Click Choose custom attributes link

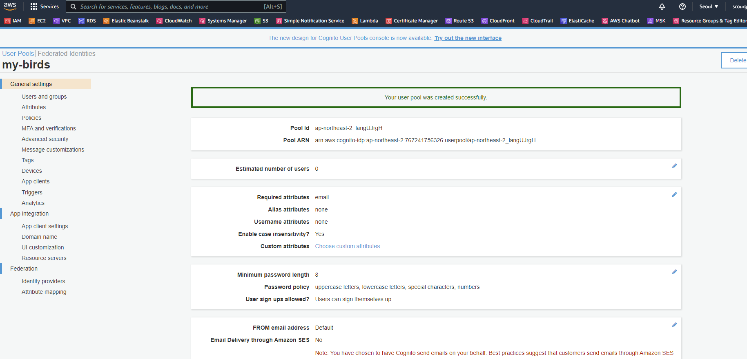click(350, 246)
